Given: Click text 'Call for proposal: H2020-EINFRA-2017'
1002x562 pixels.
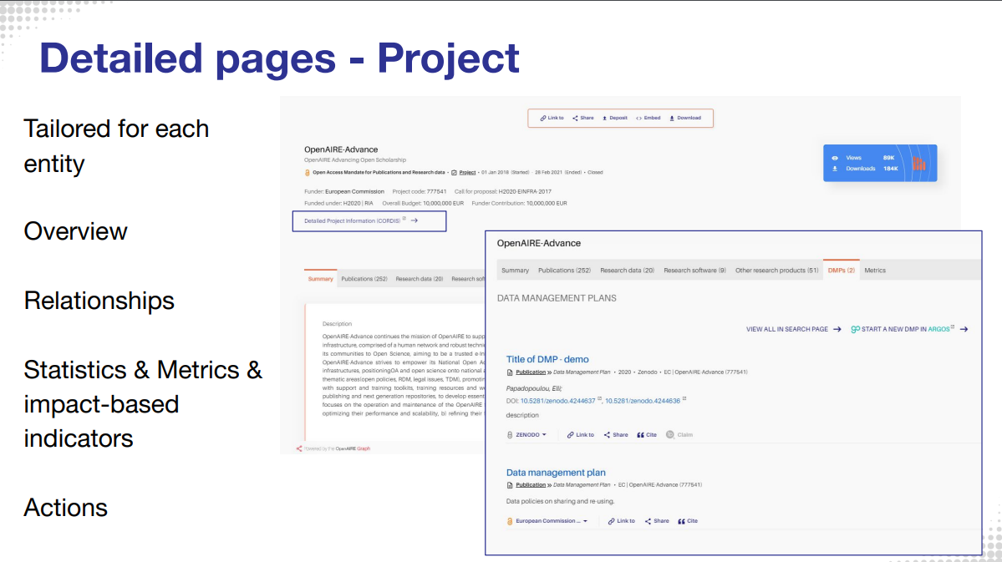Looking at the screenshot, I should (503, 191).
